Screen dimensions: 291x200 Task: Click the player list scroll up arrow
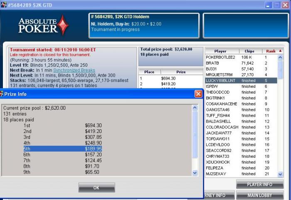pos(280,57)
